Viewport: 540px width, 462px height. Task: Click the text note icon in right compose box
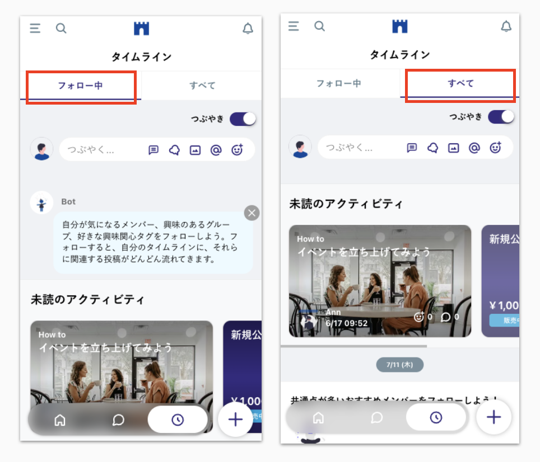(412, 148)
